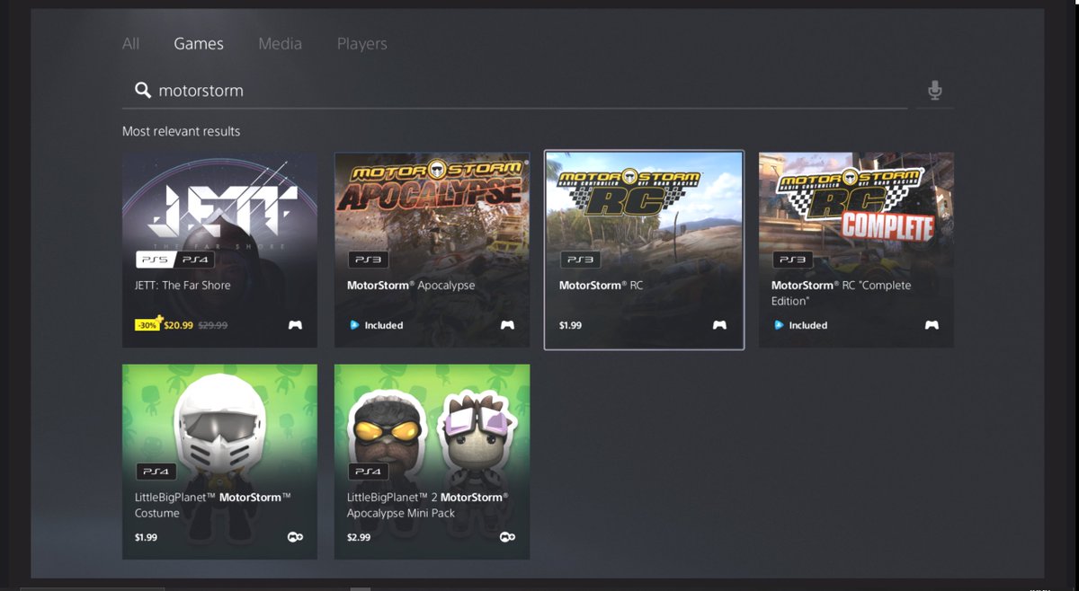This screenshot has width=1079, height=591.
Task: Click the PS3 badge on MotorStorm Apocalypse
Action: [x=368, y=260]
